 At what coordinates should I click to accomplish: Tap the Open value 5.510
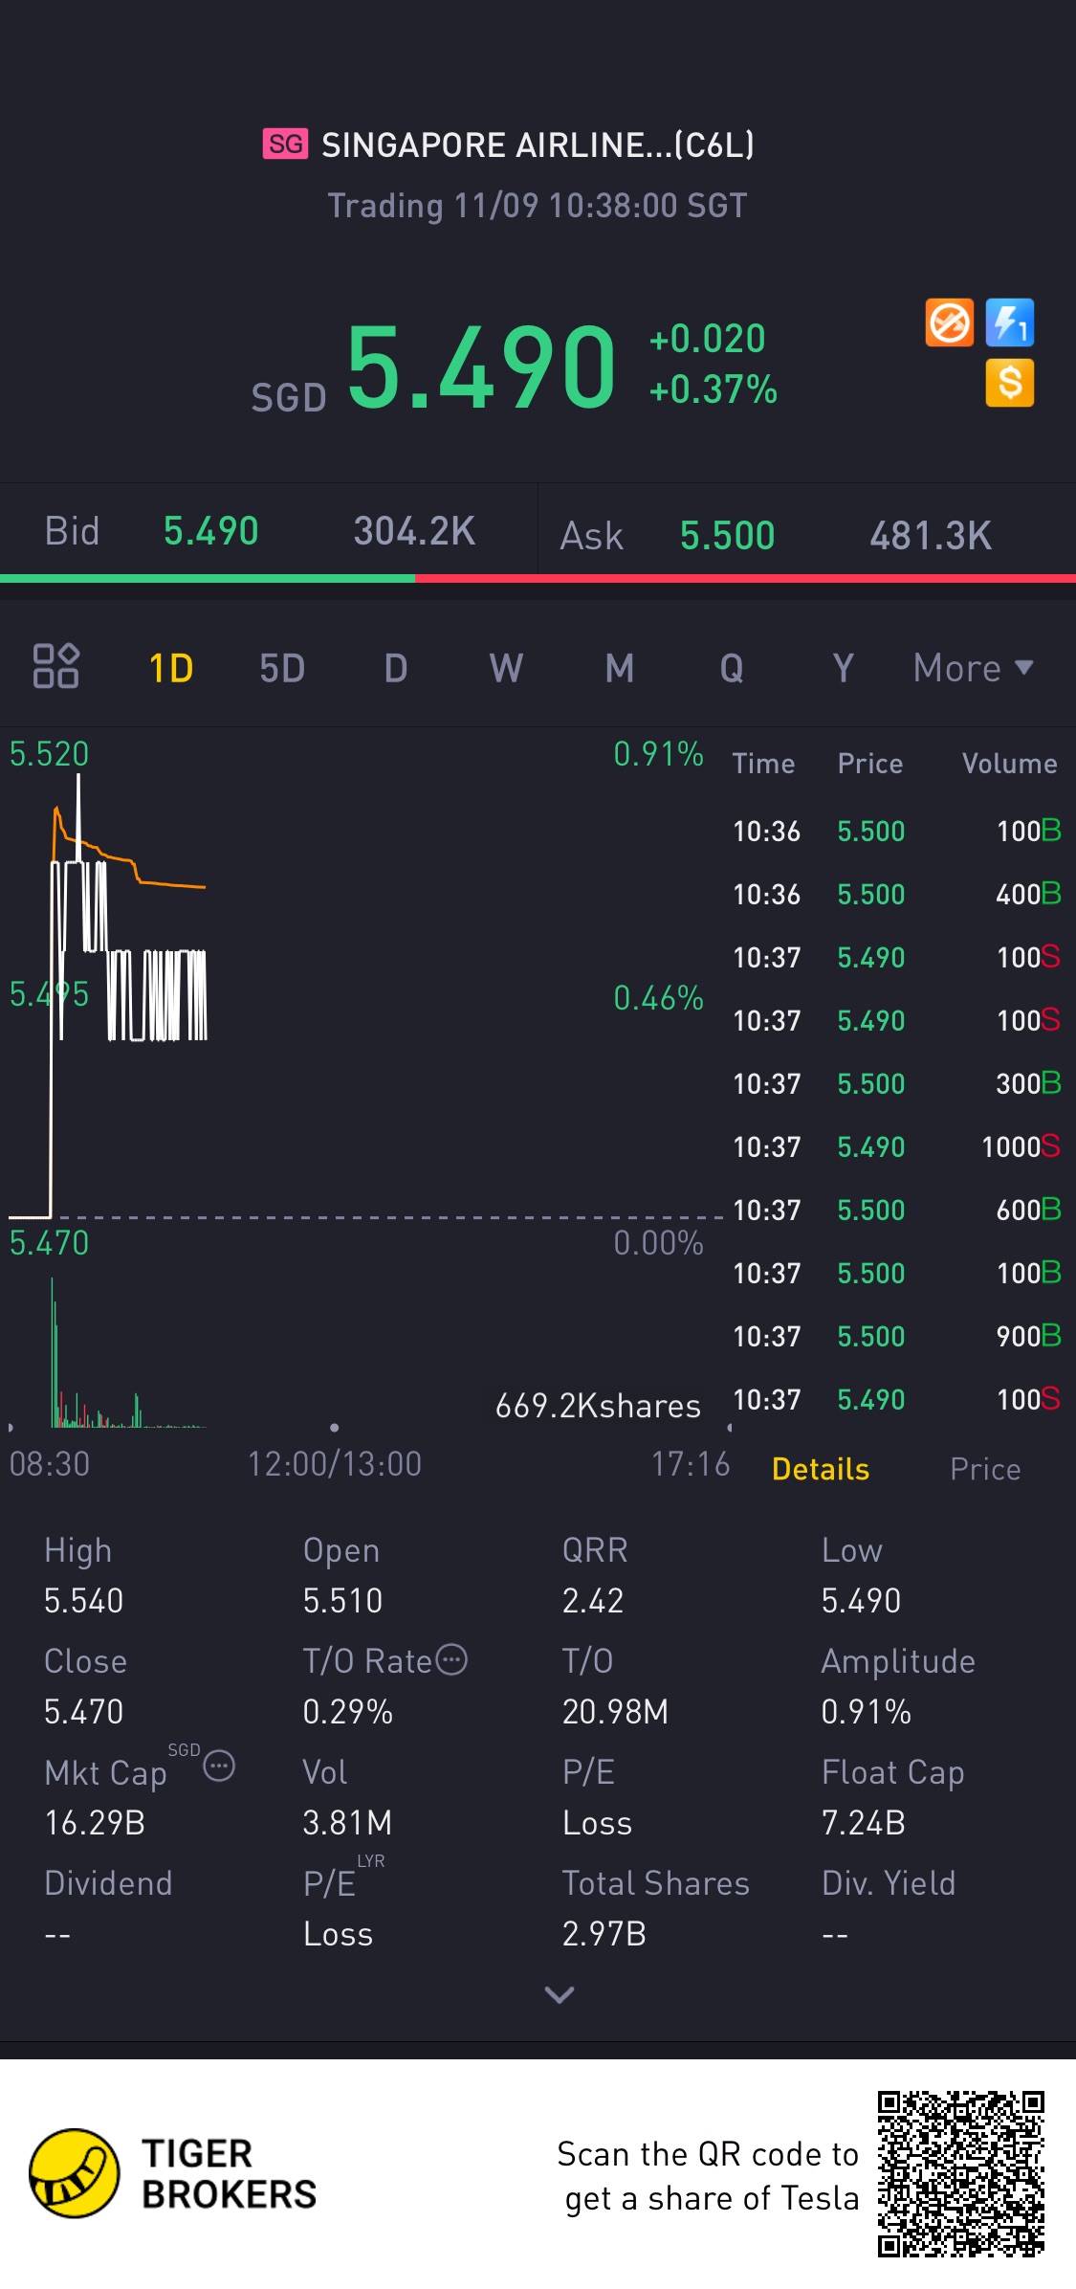(342, 1600)
